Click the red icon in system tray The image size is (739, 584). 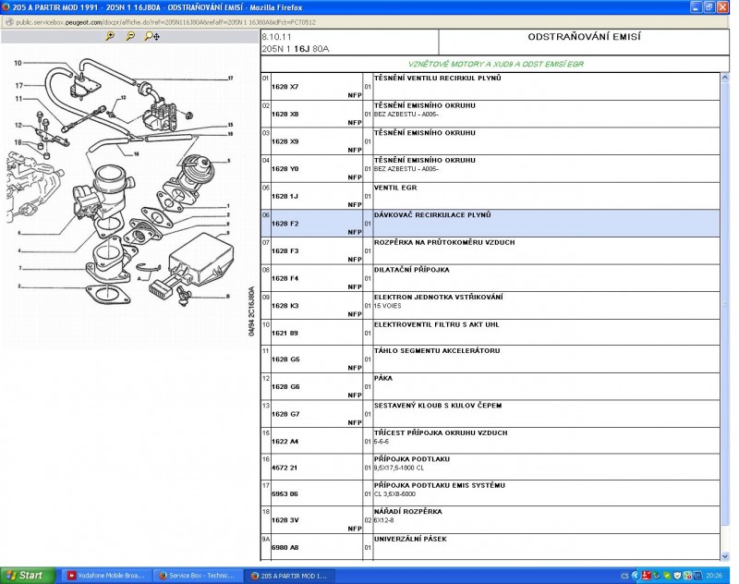coord(646,575)
